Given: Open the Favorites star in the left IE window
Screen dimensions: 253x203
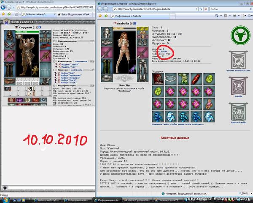Looking at the screenshot, I should [x=3, y=14].
